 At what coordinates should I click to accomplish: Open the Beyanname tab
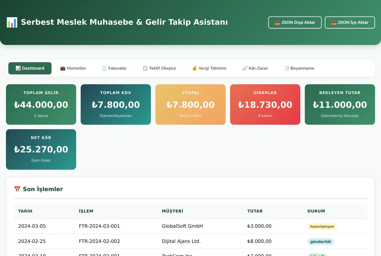(x=299, y=68)
